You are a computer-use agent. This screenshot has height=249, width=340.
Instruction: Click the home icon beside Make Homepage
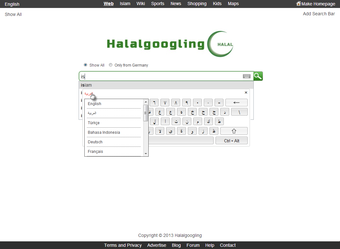coord(299,4)
